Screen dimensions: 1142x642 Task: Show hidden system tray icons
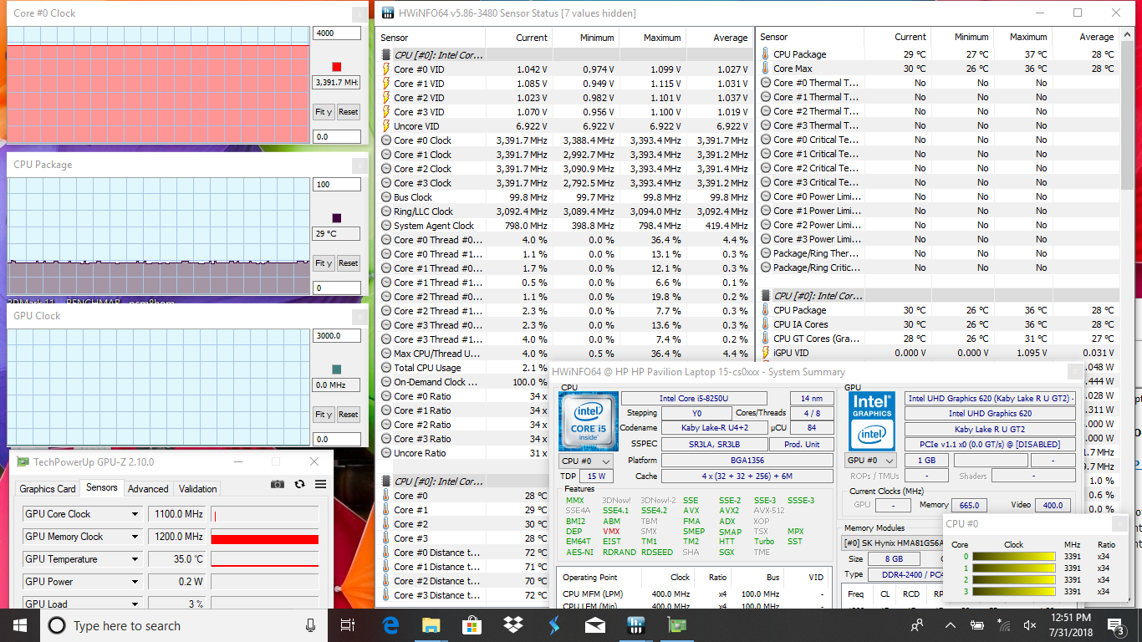pyautogui.click(x=950, y=625)
